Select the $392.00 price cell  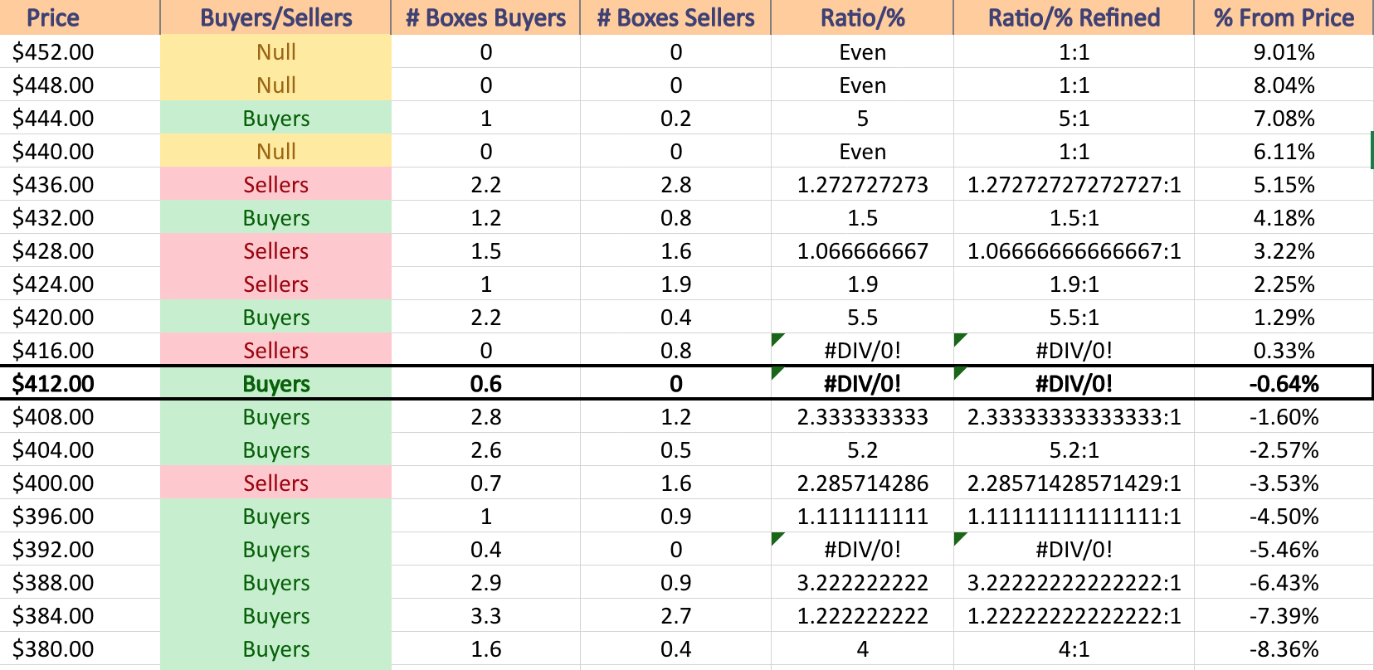80,549
